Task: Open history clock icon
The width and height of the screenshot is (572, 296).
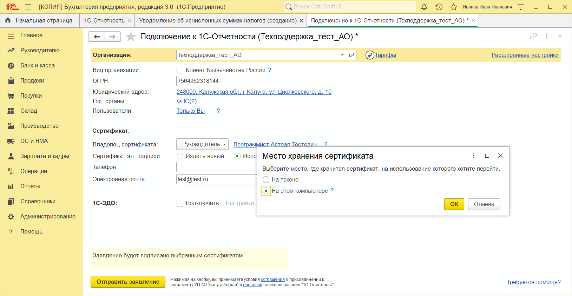Action: click(x=439, y=7)
